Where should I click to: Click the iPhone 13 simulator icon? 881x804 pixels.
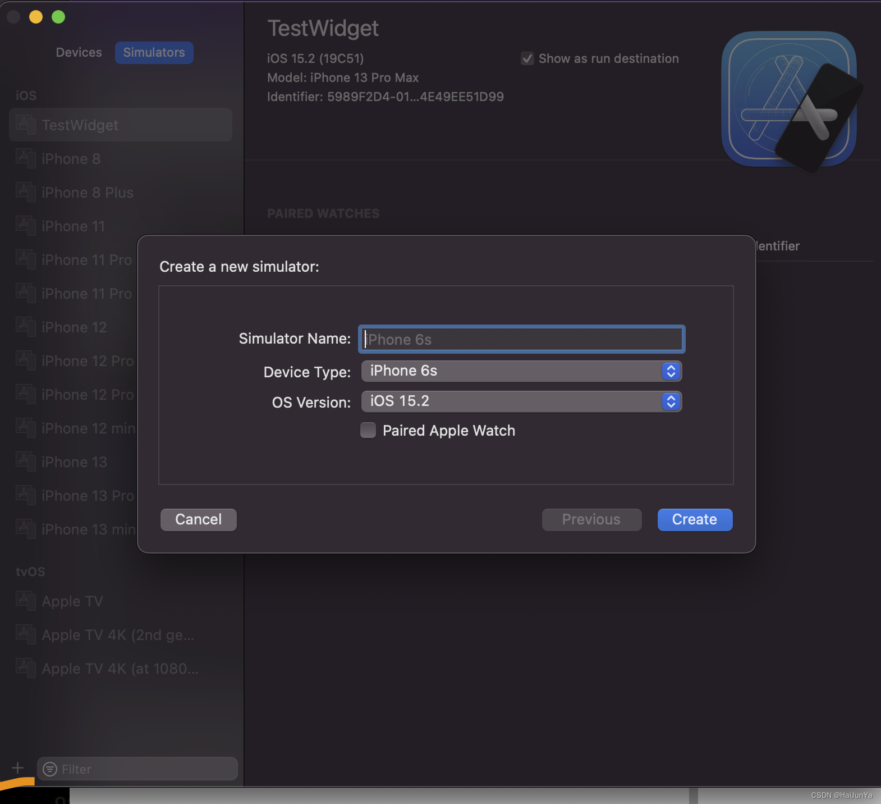[26, 461]
